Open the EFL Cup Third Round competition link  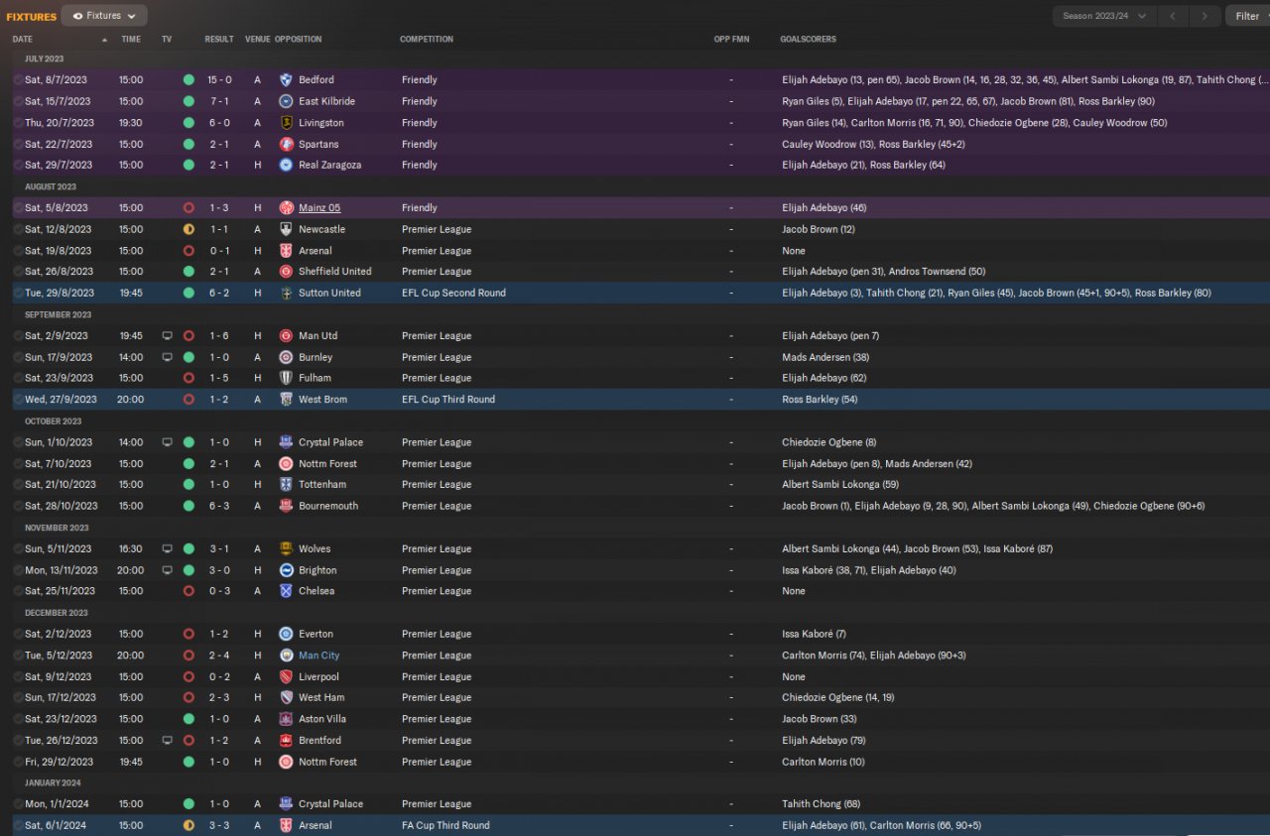(448, 400)
